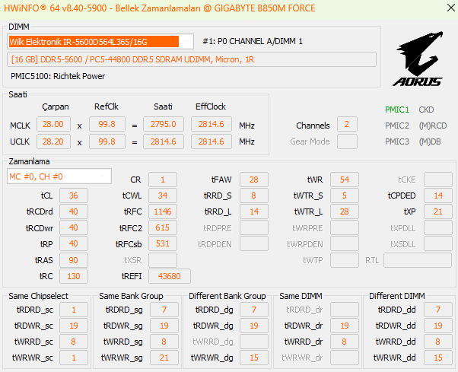Viewport: 458px width, 372px height.
Task: Click the tRDRD_sg value 7
Action: pos(164,310)
